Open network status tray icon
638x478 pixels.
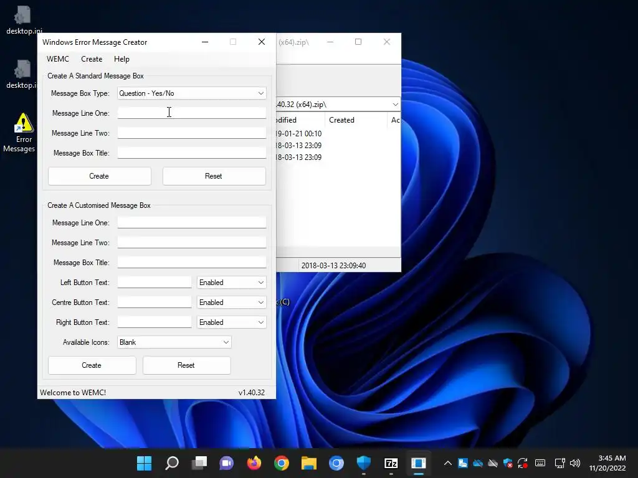click(x=560, y=463)
